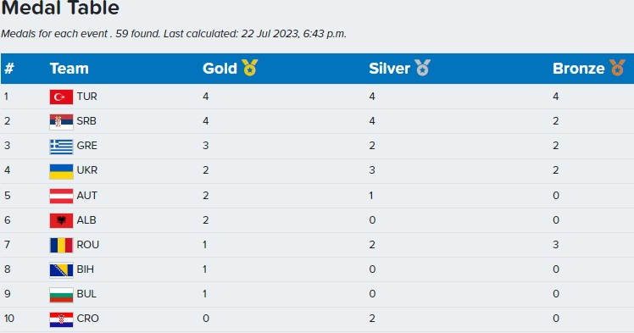Click the Greece flag icon
The image size is (634, 333).
[62, 147]
